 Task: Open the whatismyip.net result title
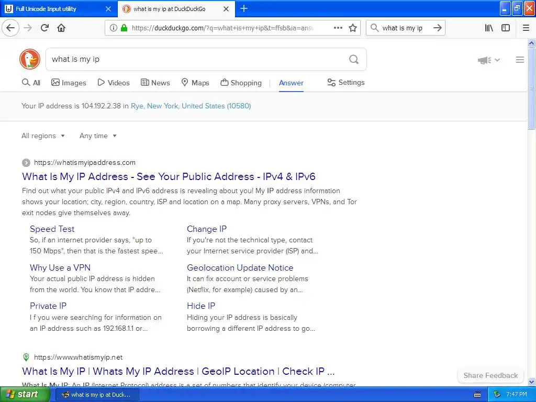178,372
